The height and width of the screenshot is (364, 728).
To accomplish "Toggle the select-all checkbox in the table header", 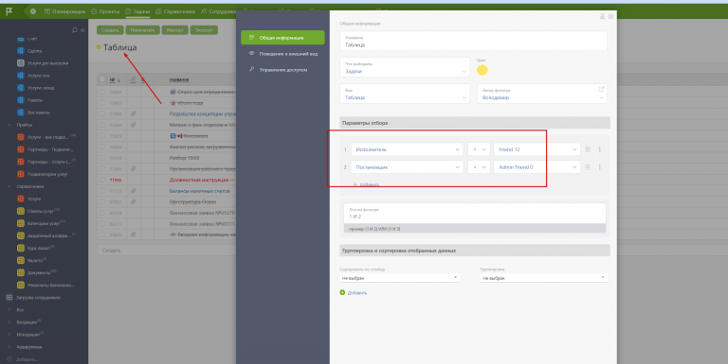I will (x=102, y=79).
